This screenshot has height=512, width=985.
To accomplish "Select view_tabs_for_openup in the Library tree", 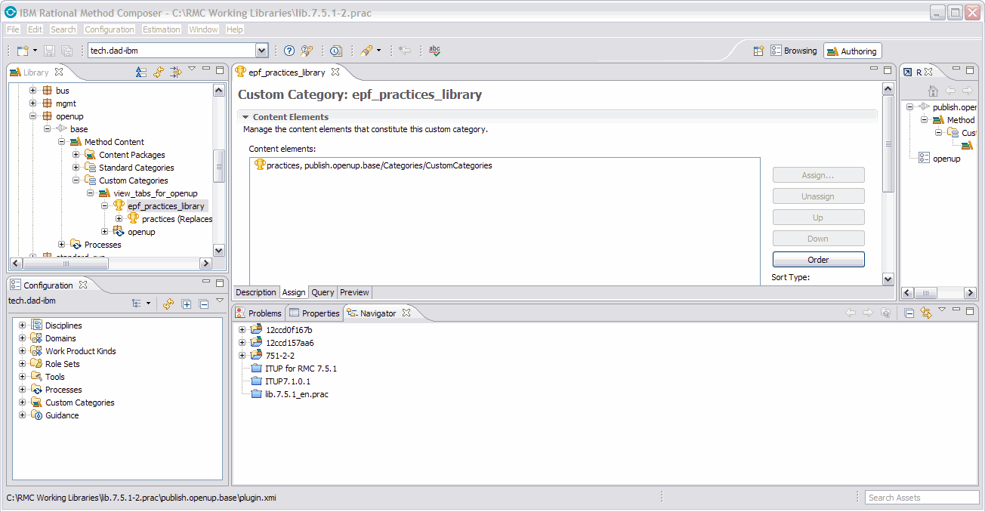I will pos(155,193).
